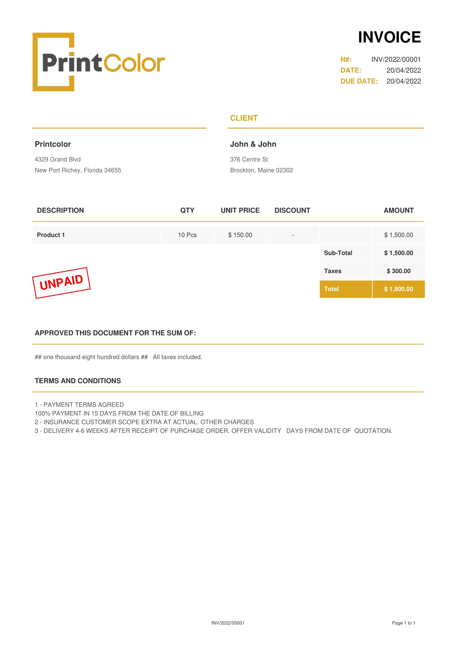Click the Taxes amount $ 300.00
Image resolution: width=456 pixels, height=645 pixels.
pos(398,271)
